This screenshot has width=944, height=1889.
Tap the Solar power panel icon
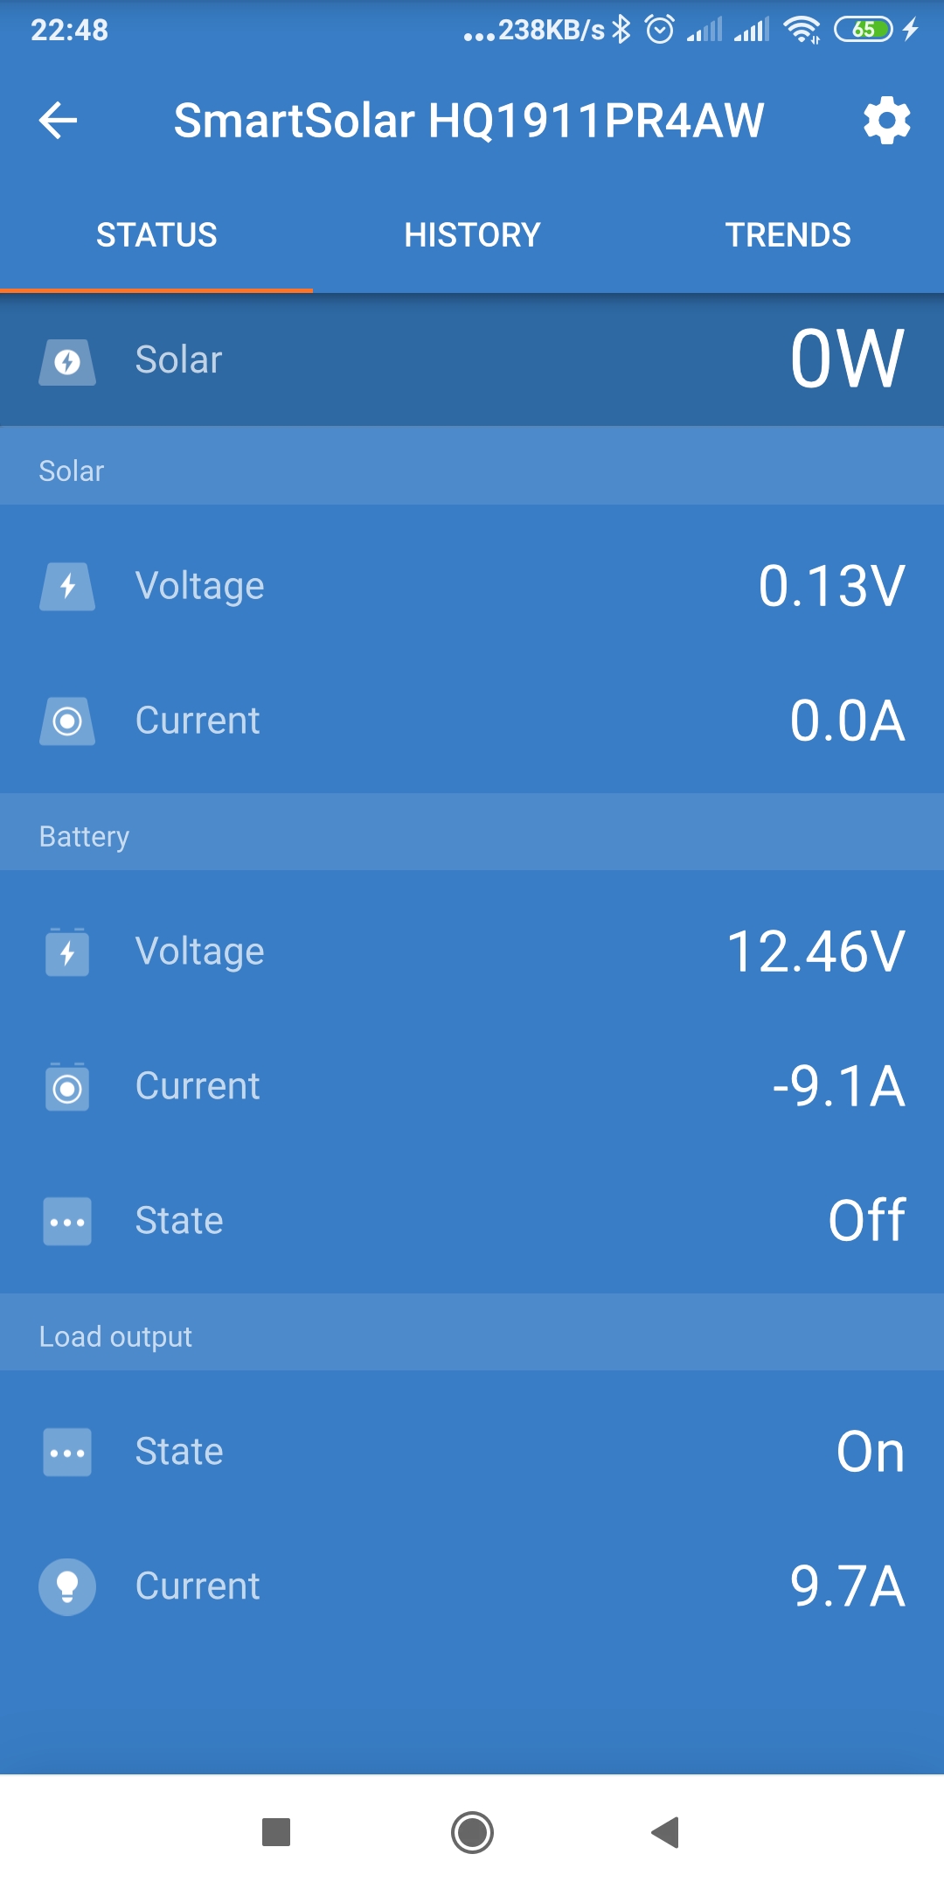[67, 362]
